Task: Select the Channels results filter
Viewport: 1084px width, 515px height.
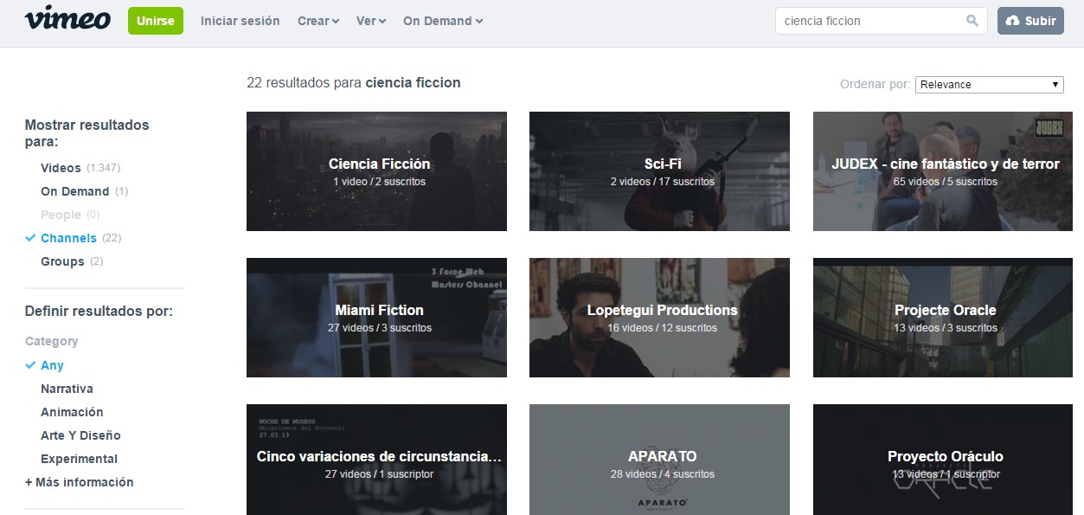Action: pyautogui.click(x=68, y=238)
